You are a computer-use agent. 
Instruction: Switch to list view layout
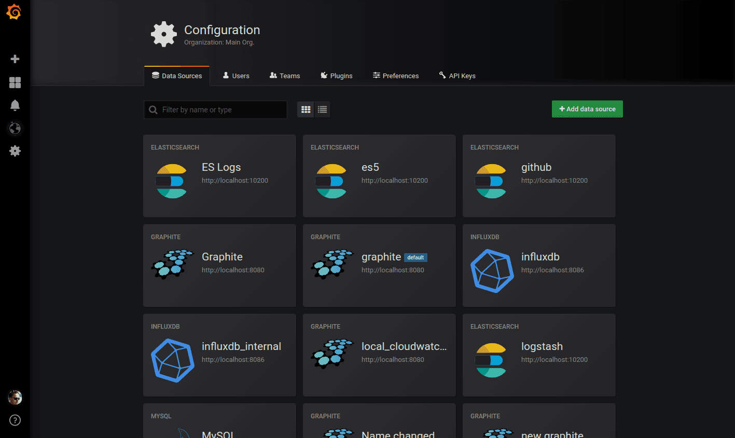pos(322,109)
